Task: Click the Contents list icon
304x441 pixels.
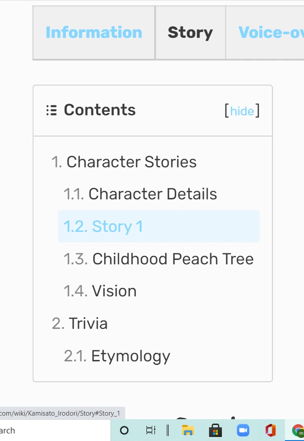Action: [x=51, y=110]
